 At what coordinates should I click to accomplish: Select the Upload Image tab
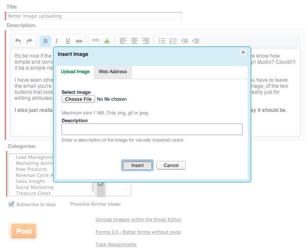point(75,72)
